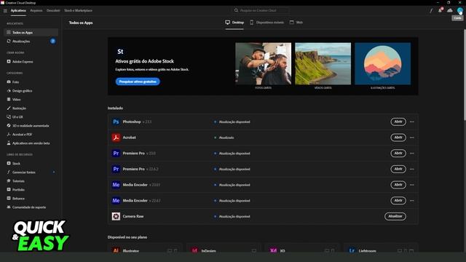Viewport: 466px width, 262px height.
Task: Open Acrobat with its Abrir button
Action: [398, 138]
